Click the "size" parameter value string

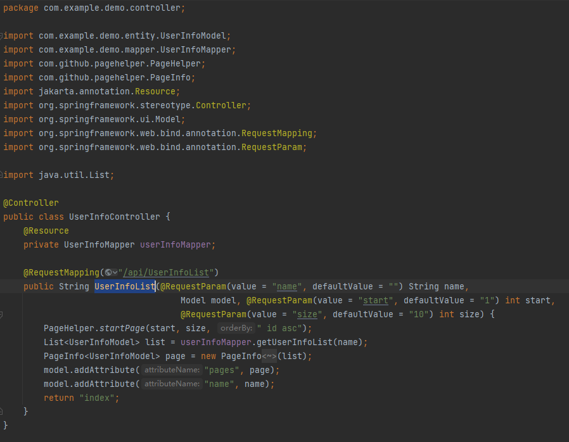pos(307,314)
